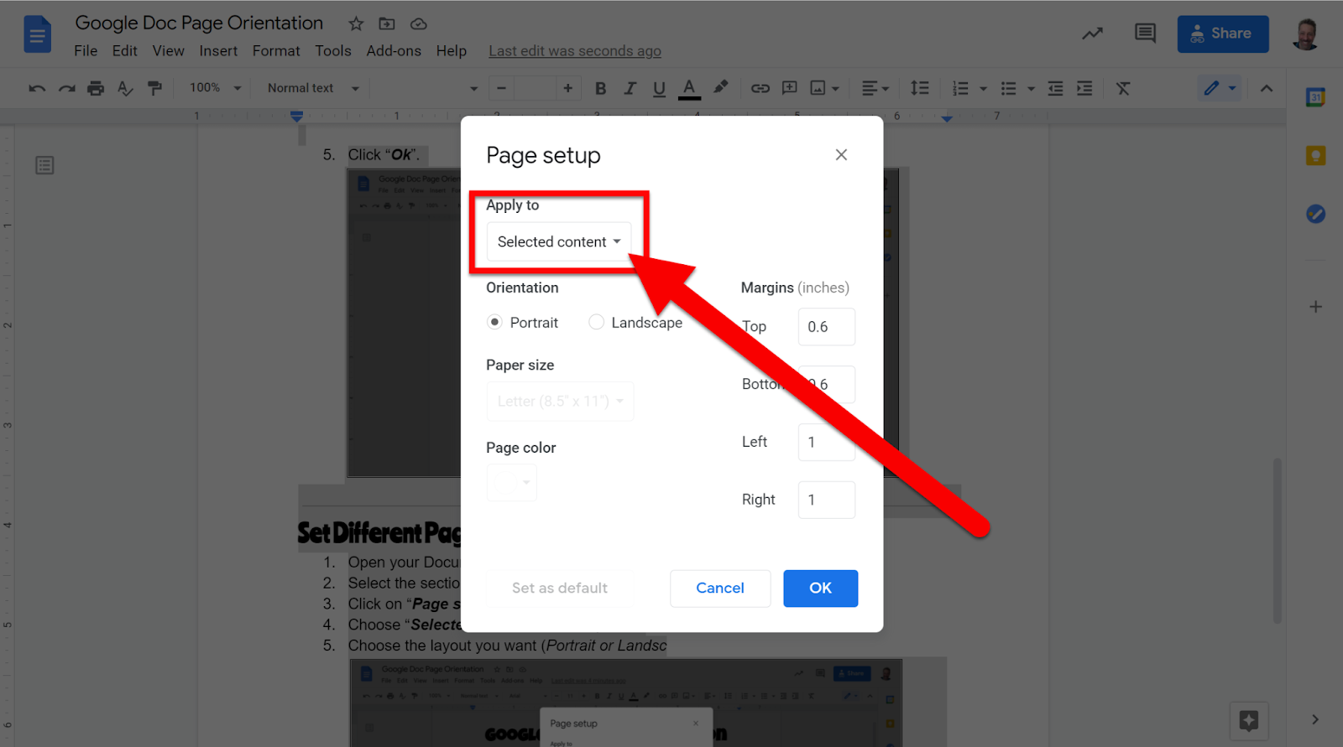Image resolution: width=1343 pixels, height=747 pixels.
Task: Click the Explore button
Action: 1248,720
